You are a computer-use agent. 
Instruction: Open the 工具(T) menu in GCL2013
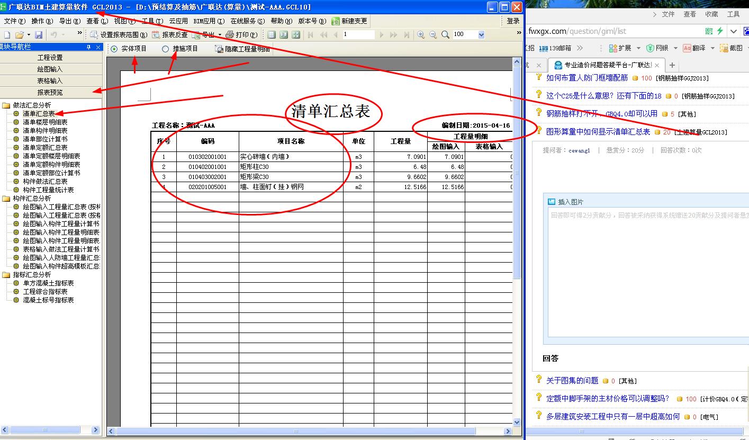pos(152,21)
